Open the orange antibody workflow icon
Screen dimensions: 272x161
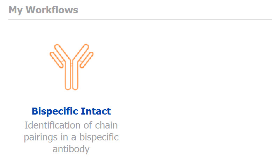[71, 67]
